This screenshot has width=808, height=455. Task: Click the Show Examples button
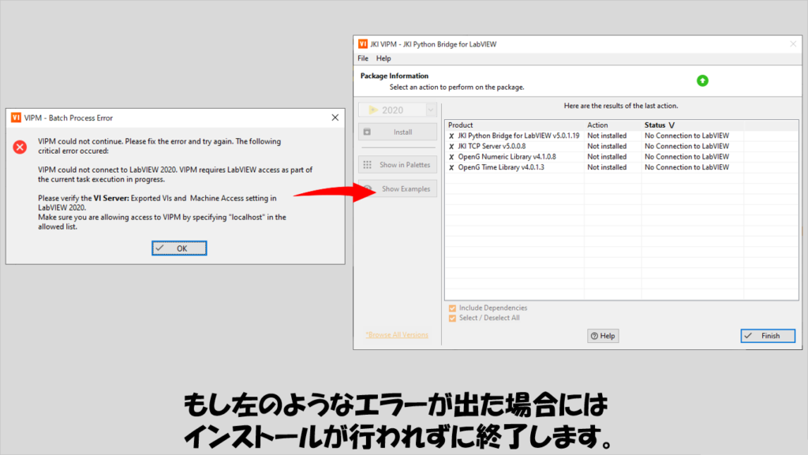tap(397, 189)
